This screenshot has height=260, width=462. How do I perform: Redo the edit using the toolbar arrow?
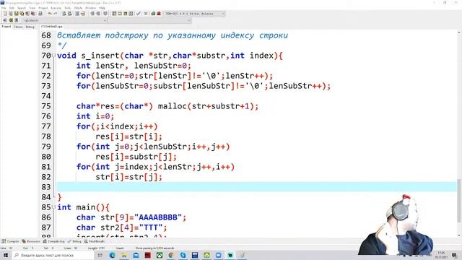[x=55, y=14]
